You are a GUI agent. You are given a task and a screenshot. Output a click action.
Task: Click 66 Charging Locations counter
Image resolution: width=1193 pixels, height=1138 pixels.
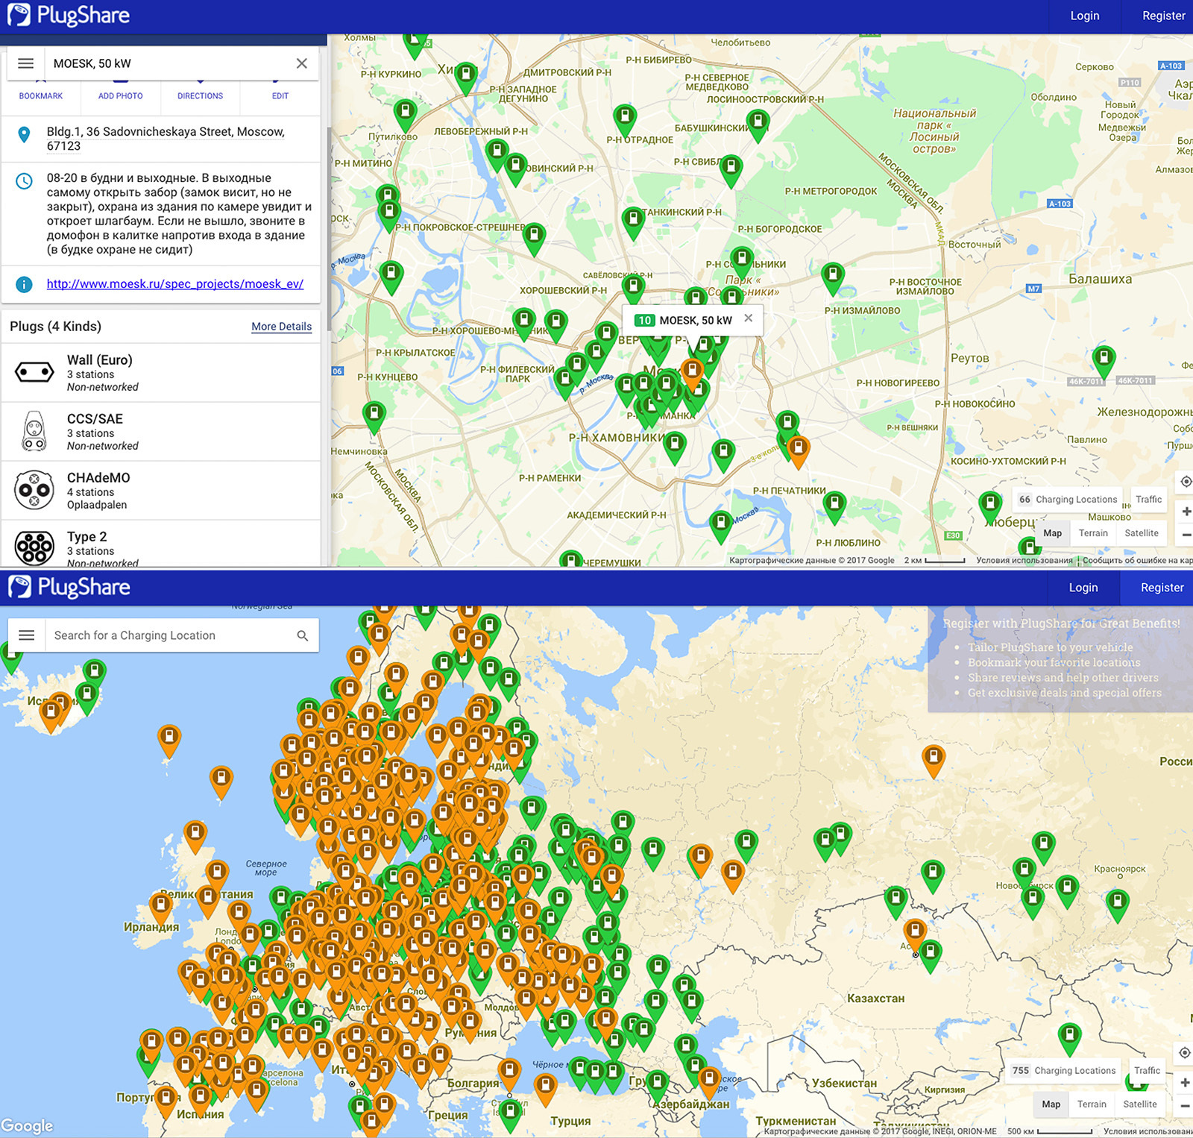click(x=1068, y=500)
